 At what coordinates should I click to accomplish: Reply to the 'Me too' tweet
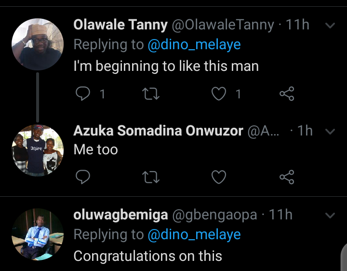(x=83, y=177)
